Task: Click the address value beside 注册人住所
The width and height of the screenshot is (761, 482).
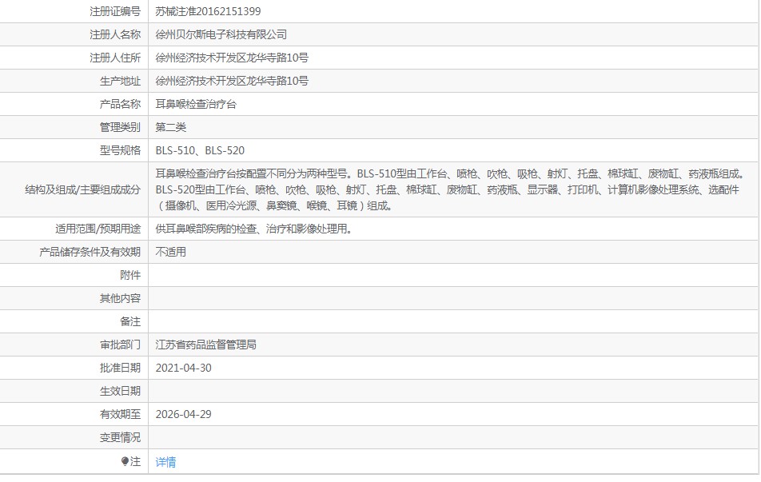Action: 232,58
